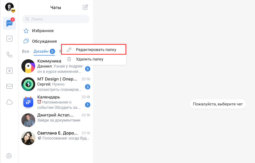Open Settings gear icon
The height and width of the screenshot is (163, 255).
point(9,156)
